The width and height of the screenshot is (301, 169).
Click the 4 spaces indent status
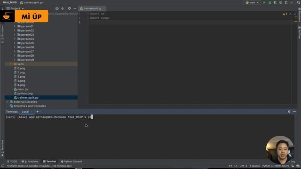tap(255, 166)
